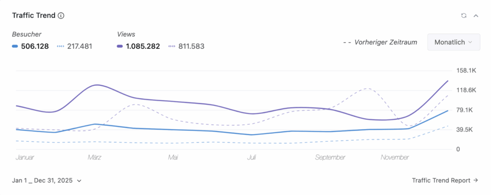491x195 pixels.
Task: Click the info icon beside Traffic Trend
Action: pos(61,15)
